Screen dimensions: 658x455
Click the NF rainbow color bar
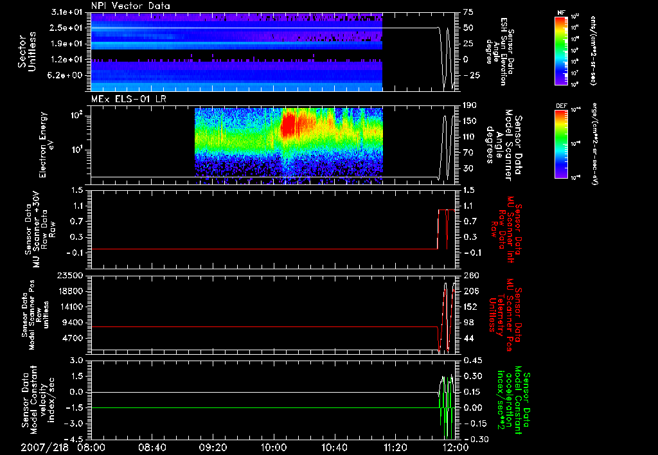561,50
